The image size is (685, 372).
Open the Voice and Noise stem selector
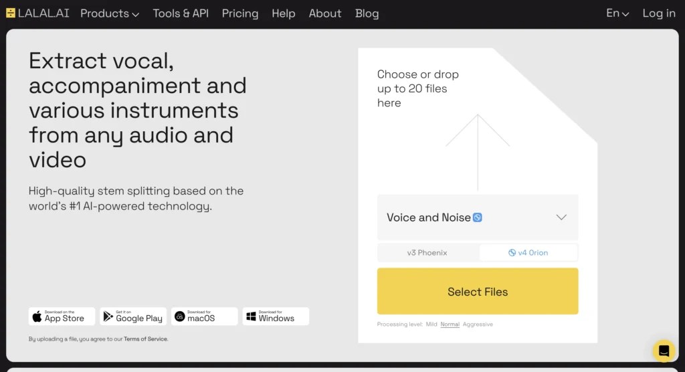[478, 217]
